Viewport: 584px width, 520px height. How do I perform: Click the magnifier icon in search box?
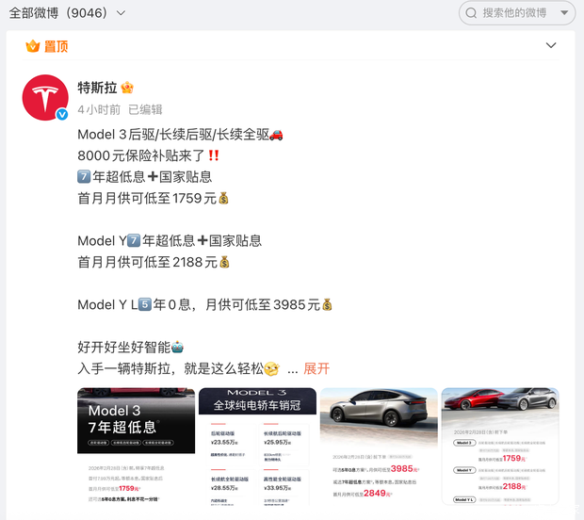471,13
